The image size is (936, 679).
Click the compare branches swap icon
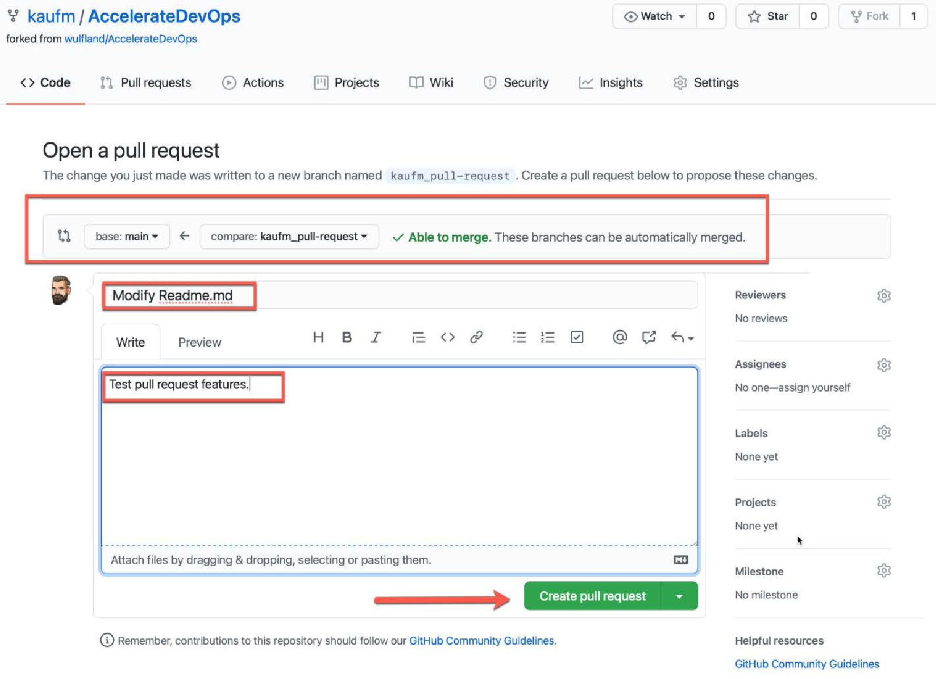(64, 236)
